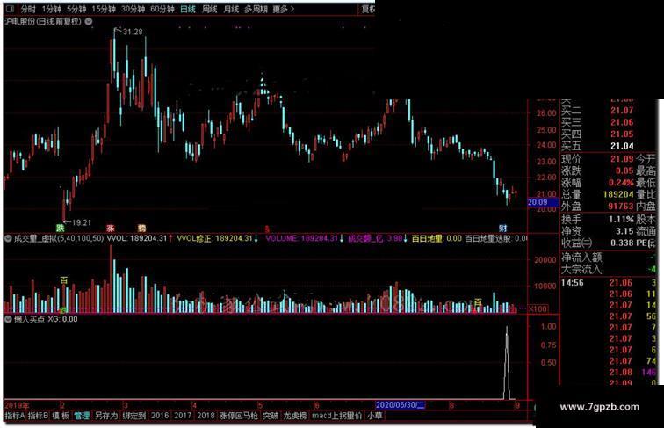664x428 pixels.
Task: Click the 换手 value 1.11%
Action: point(621,220)
